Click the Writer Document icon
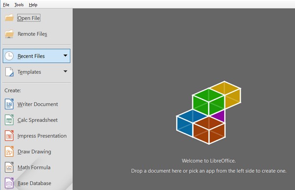The image size is (295, 190). (9, 104)
